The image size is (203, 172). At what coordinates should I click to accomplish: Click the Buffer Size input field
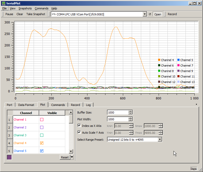tap(118, 112)
